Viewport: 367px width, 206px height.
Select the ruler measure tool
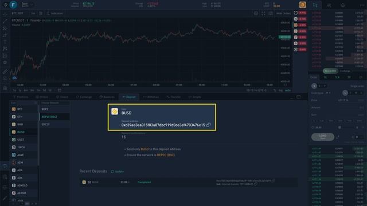pos(5,72)
